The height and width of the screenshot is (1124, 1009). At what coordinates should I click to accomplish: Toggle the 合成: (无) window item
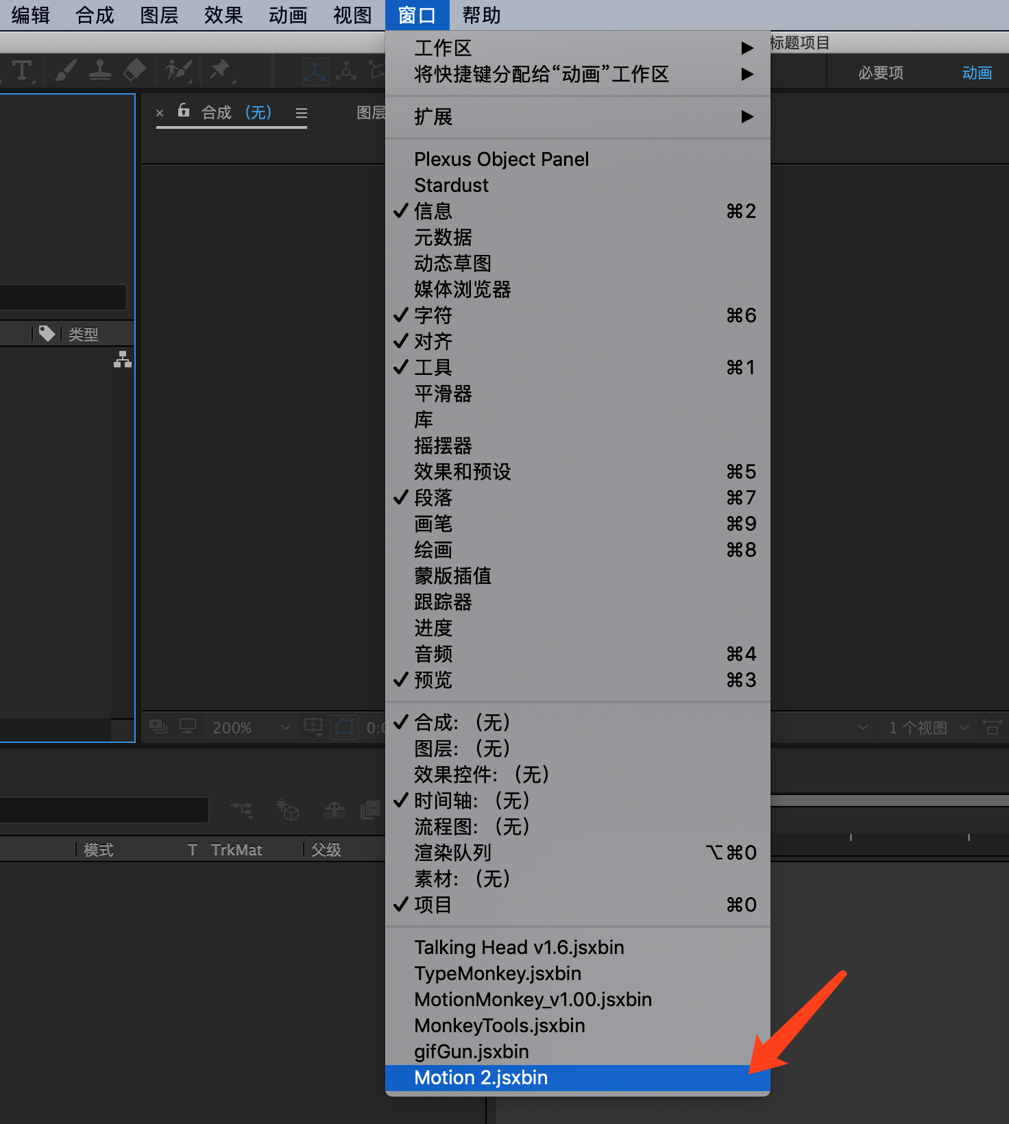pos(578,722)
